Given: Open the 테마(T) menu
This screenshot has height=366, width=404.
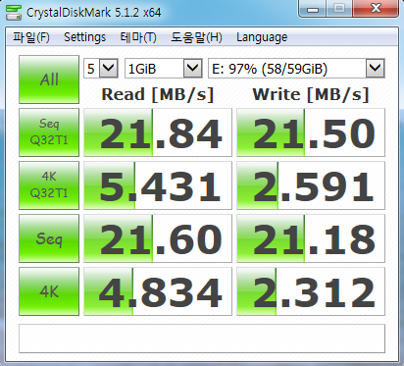Looking at the screenshot, I should (x=138, y=37).
